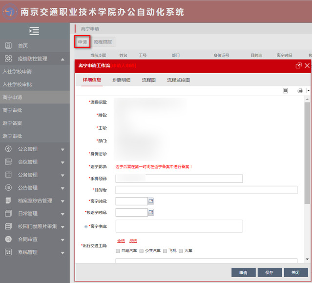This screenshot has height=283, width=312.
Task: Click into the 目的地 input field
Action: tap(206, 190)
